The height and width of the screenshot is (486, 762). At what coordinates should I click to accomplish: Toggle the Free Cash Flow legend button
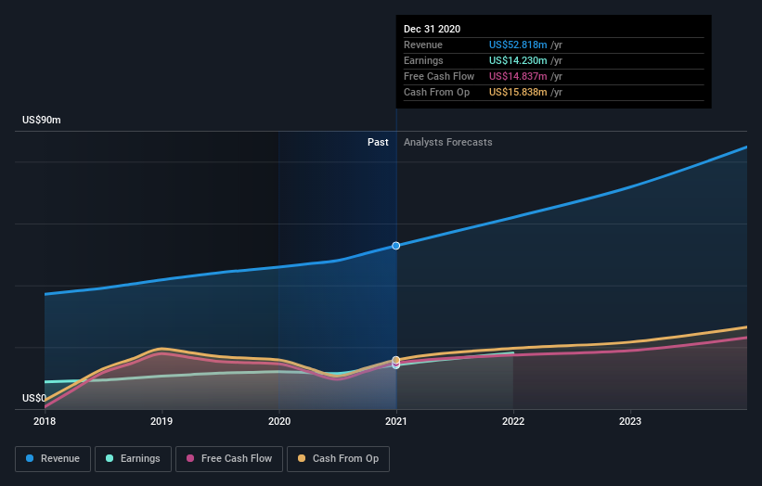(x=229, y=459)
